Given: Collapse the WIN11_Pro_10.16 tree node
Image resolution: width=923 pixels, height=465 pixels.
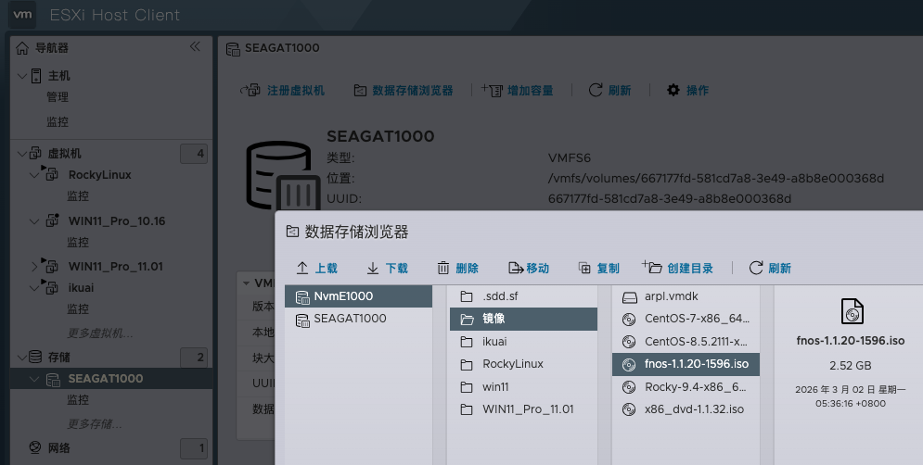Looking at the screenshot, I should click(34, 221).
